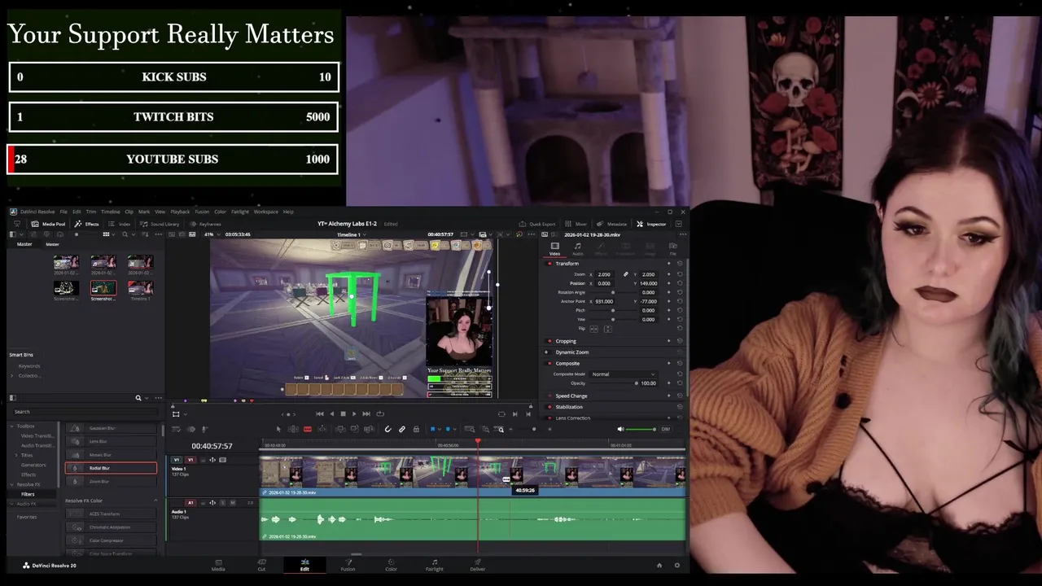Toggle the DIM audio button
This screenshot has width=1042, height=586.
tap(665, 429)
